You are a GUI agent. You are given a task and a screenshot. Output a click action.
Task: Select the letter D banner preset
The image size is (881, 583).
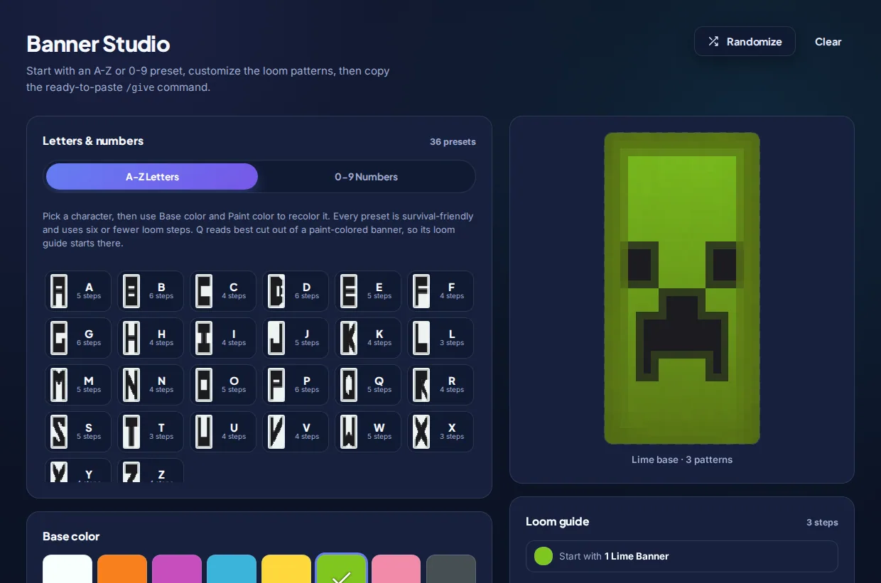296,291
